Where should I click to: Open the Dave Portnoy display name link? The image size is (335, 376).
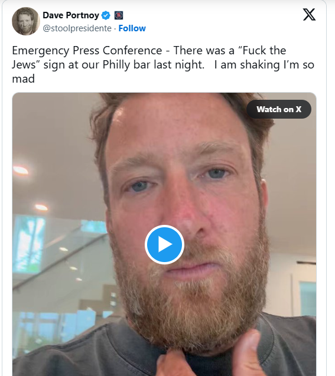click(71, 15)
